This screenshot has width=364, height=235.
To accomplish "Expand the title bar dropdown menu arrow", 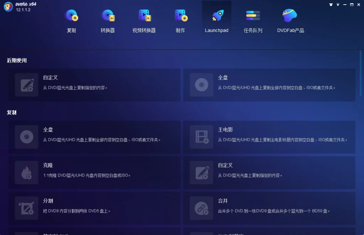I will point(338,5).
